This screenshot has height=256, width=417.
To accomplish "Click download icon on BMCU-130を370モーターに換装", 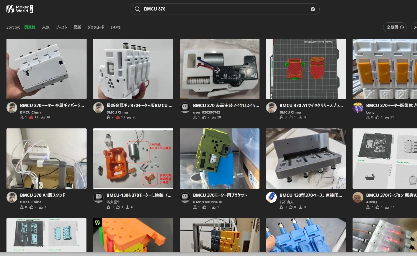I will [128, 207].
